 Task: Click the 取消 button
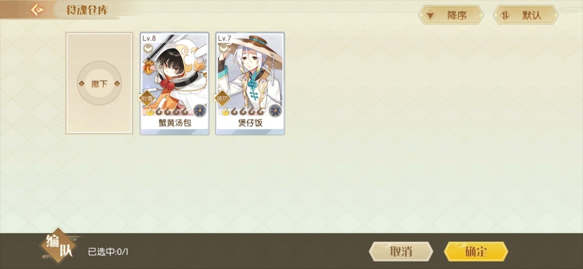point(401,252)
